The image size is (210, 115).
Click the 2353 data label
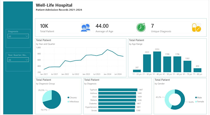(x=157, y=50)
